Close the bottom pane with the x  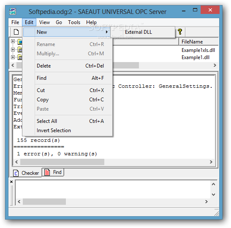tap(11, 182)
